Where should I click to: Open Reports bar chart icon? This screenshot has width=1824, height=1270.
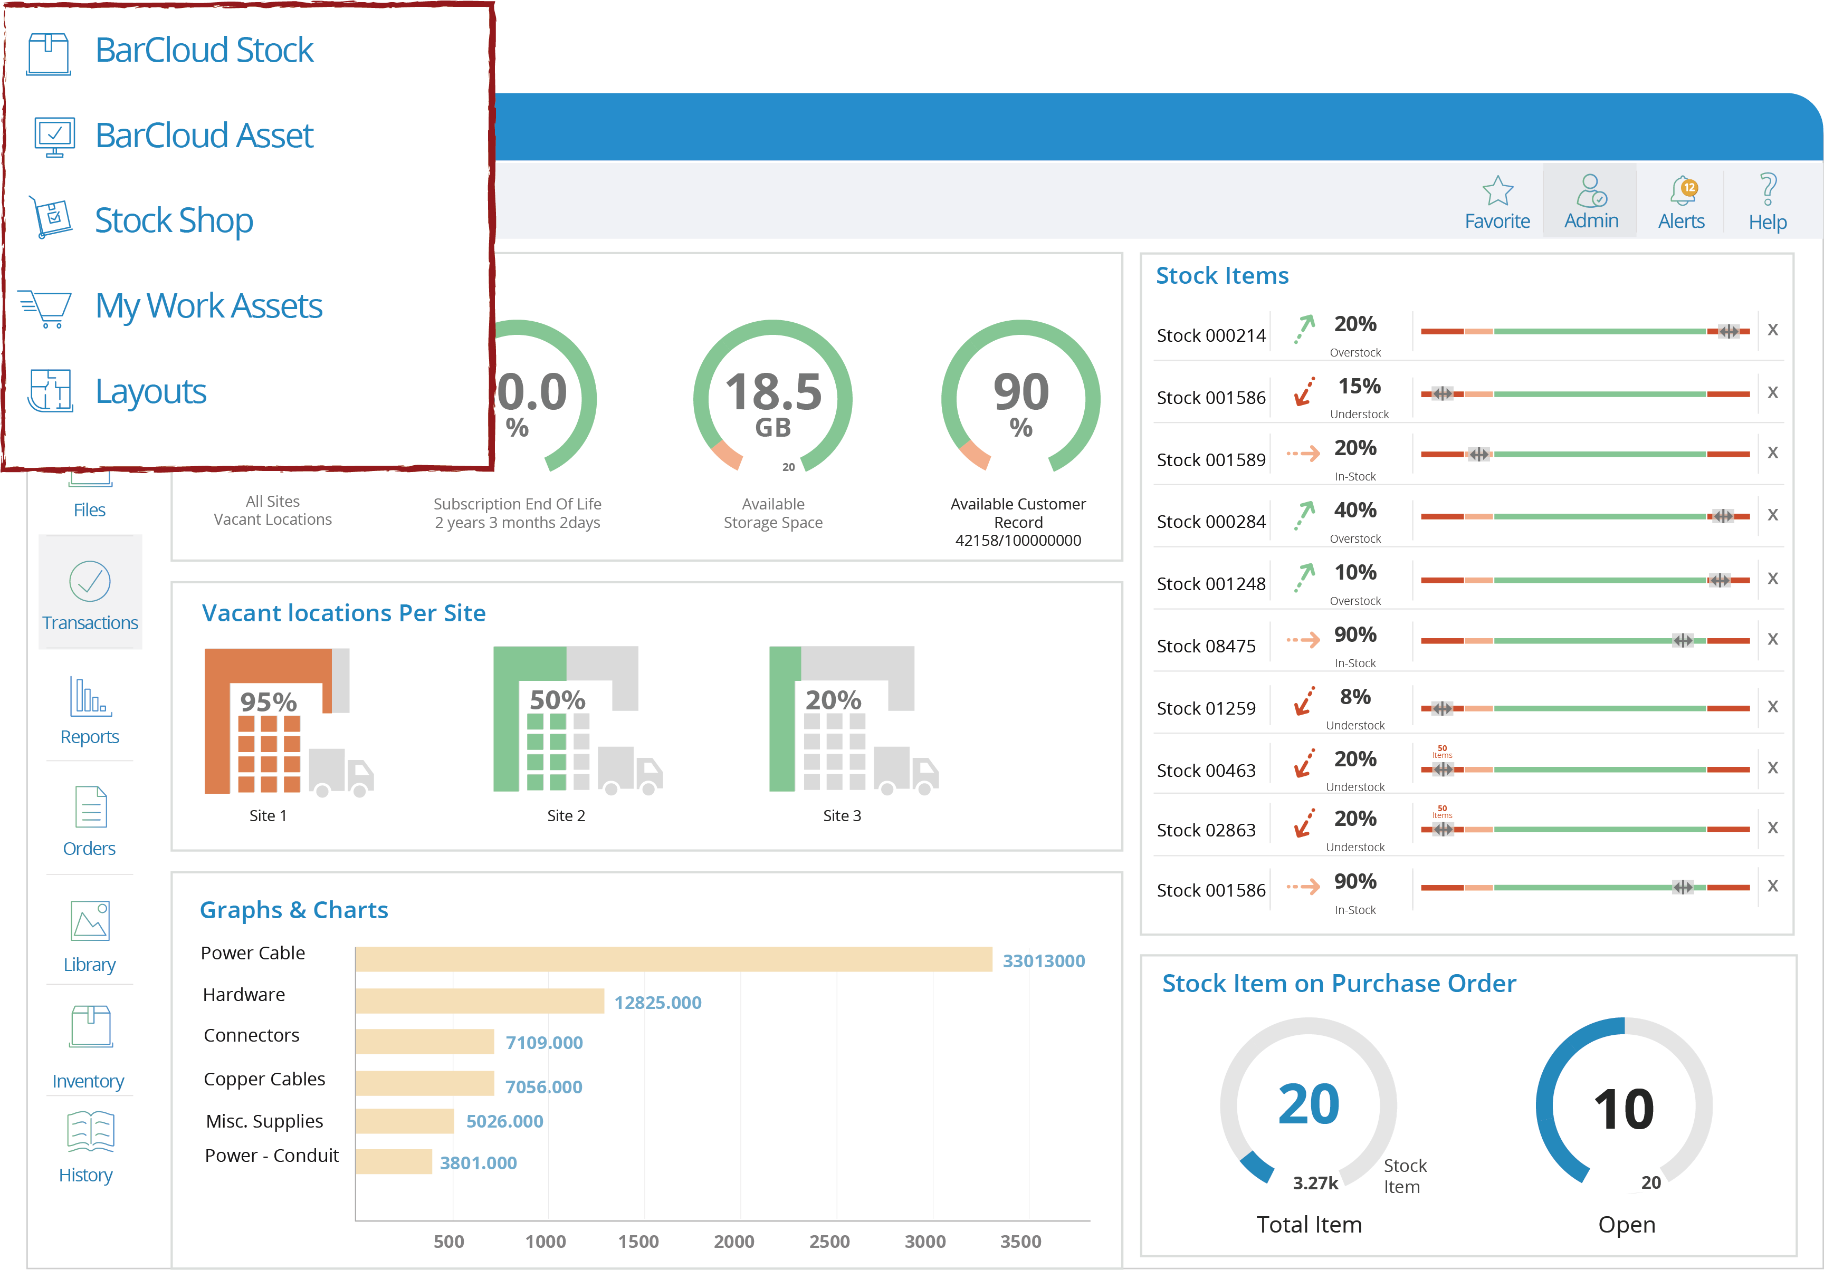coord(90,697)
